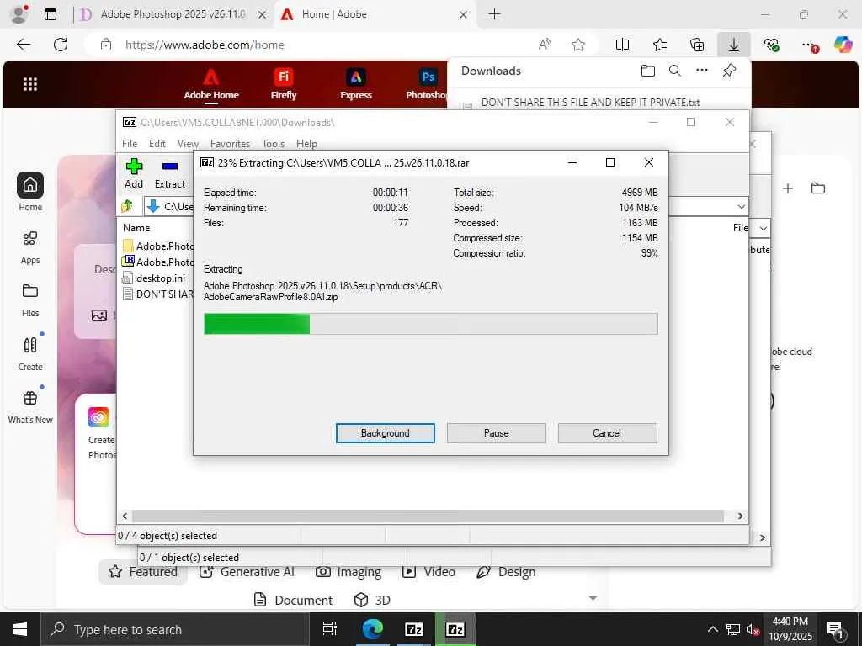Select the 3D category
Viewport: 862px width, 646px height.
coord(372,600)
